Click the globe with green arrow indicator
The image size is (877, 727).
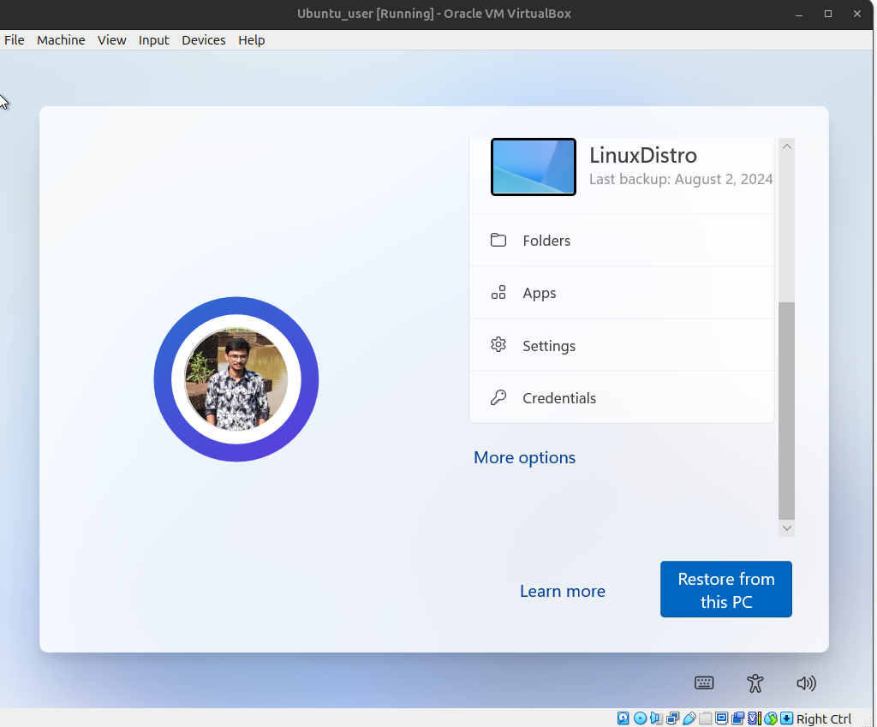(771, 718)
